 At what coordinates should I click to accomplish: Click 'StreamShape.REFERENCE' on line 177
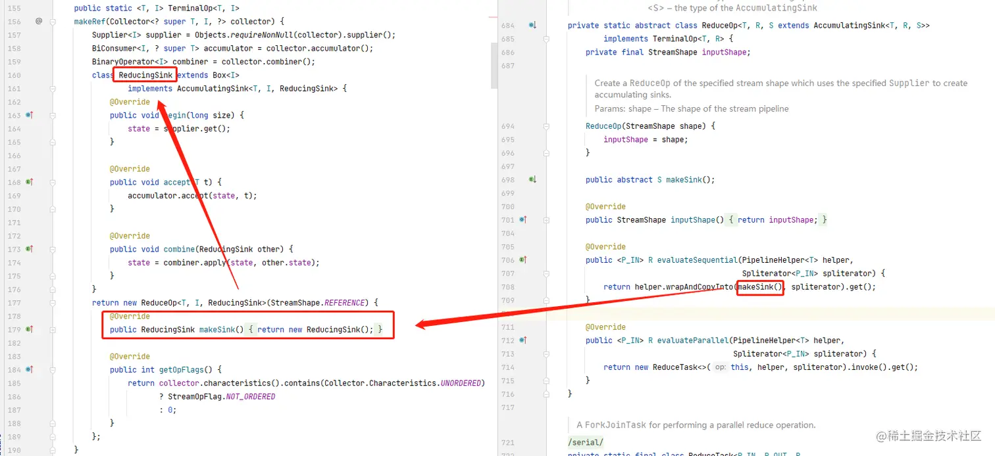pos(318,302)
